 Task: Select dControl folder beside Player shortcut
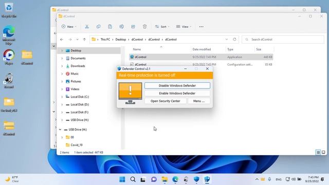(27, 57)
